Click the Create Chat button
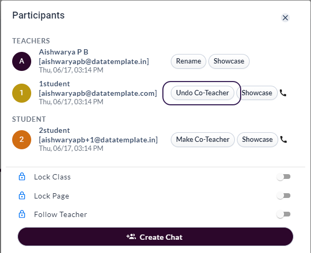This screenshot has width=311, height=253. [155, 237]
